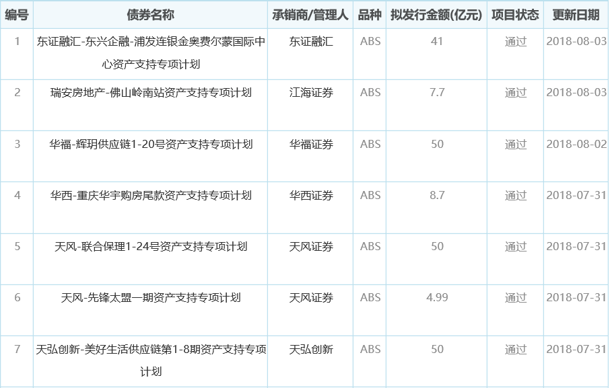The width and height of the screenshot is (610, 388).
Task: Click row number 5
Action: [17, 246]
